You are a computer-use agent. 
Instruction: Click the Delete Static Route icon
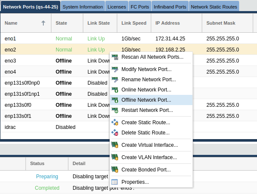115,133
